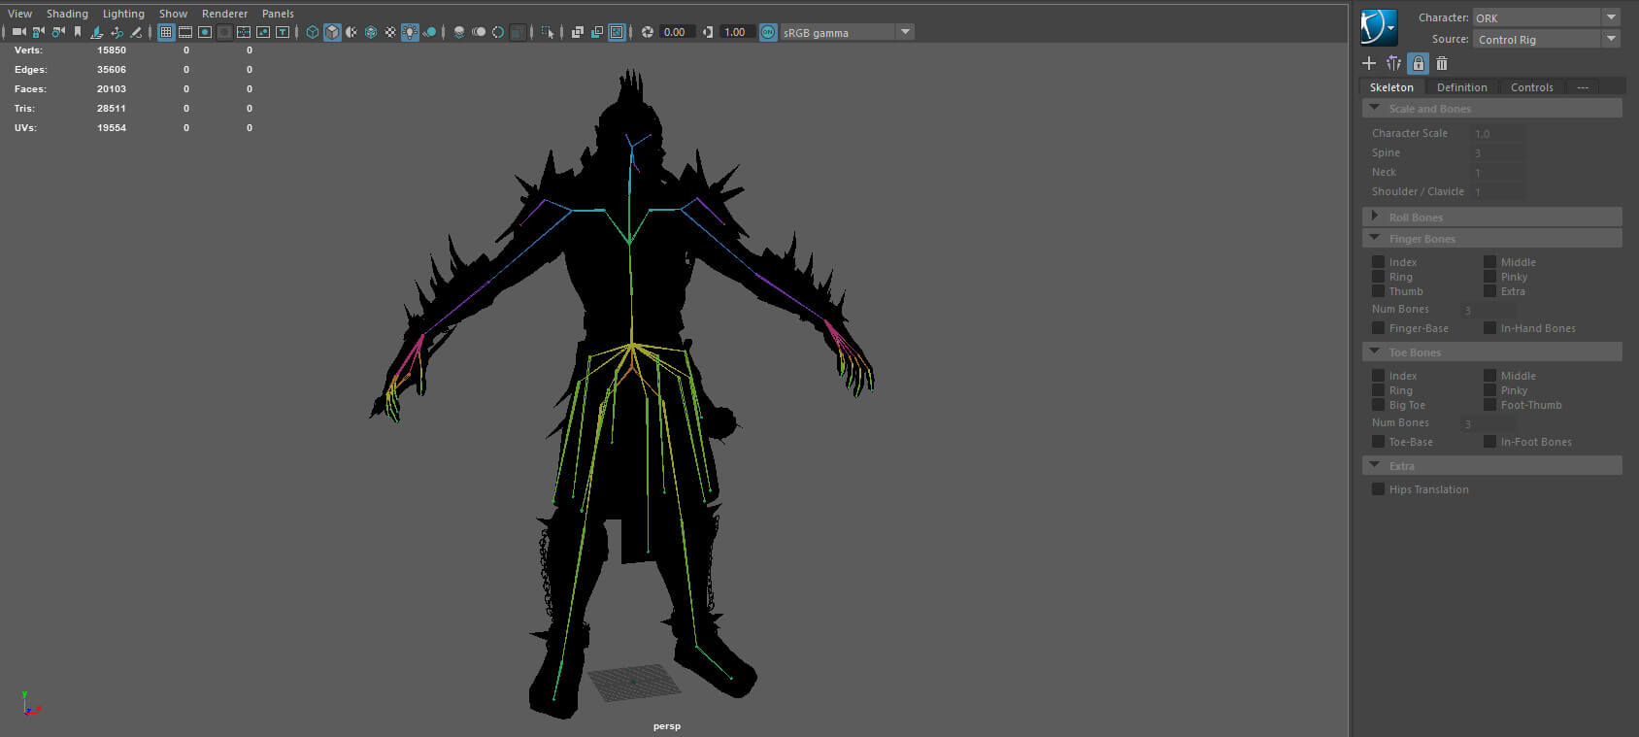Viewport: 1639px width, 737px height.
Task: Toggle the Isolate Select icon
Action: click(x=548, y=32)
